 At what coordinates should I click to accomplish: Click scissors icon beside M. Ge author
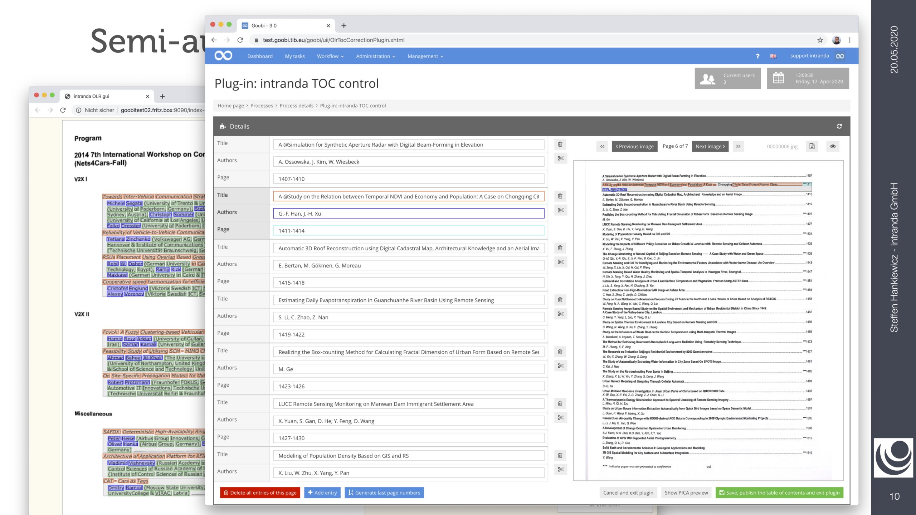[x=560, y=366]
